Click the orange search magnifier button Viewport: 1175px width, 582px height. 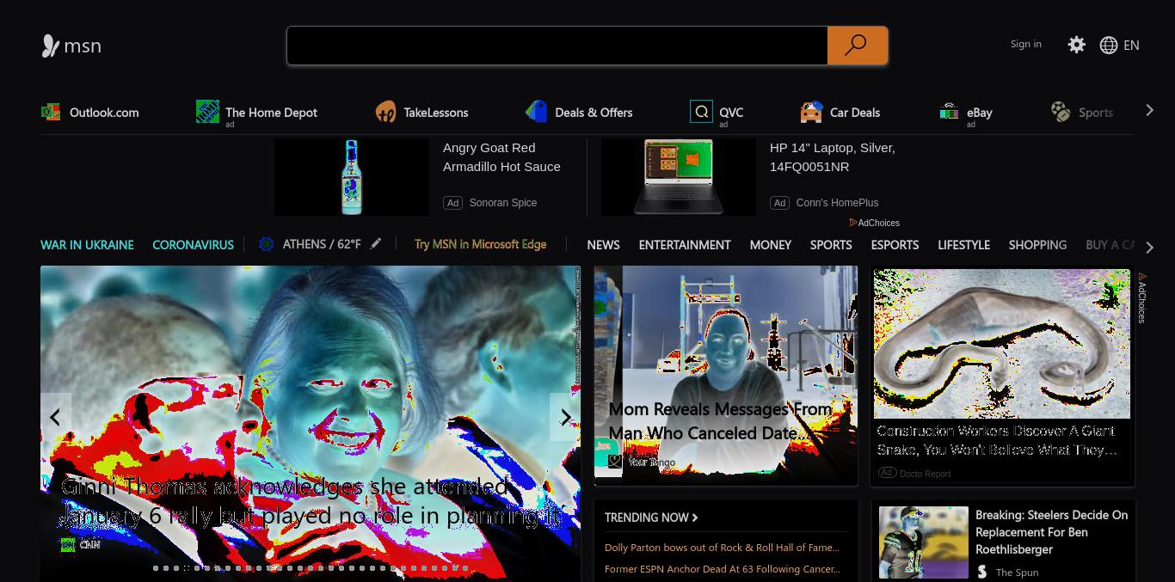[857, 46]
